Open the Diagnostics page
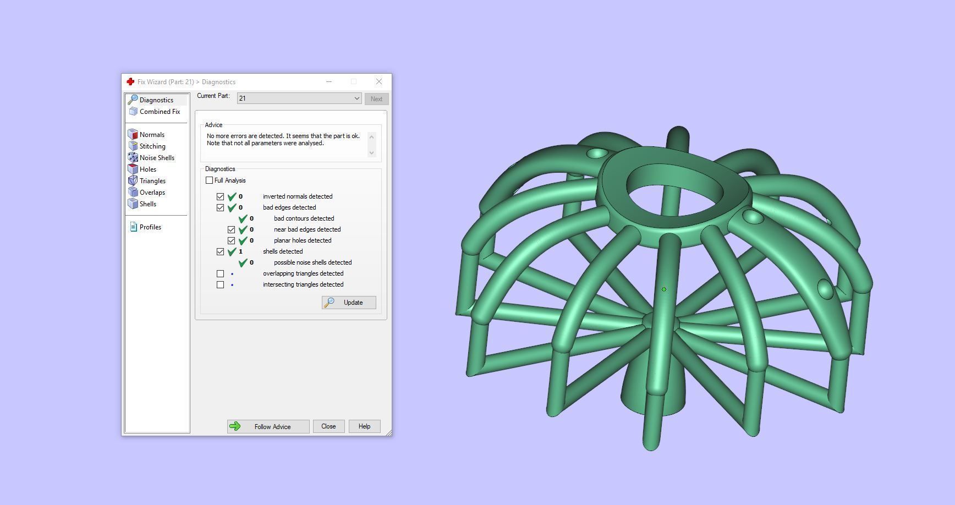Screen dimensions: 955x505 coord(156,100)
